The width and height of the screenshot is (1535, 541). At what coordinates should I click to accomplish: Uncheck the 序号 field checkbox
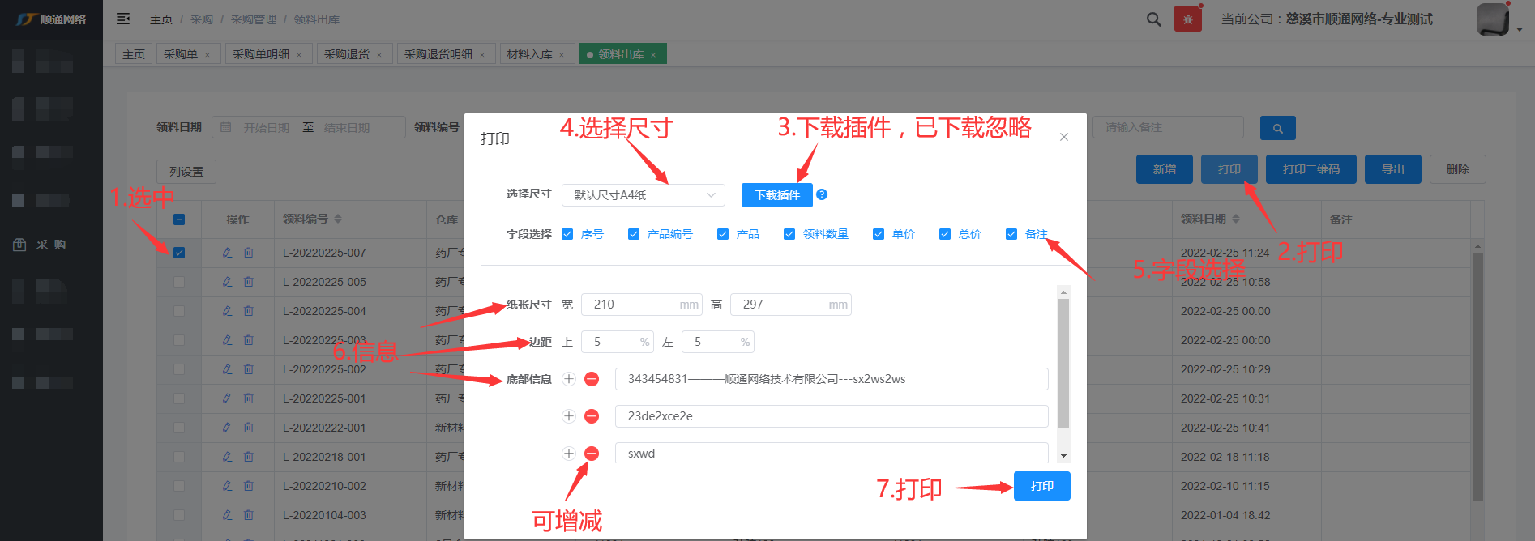tap(567, 234)
